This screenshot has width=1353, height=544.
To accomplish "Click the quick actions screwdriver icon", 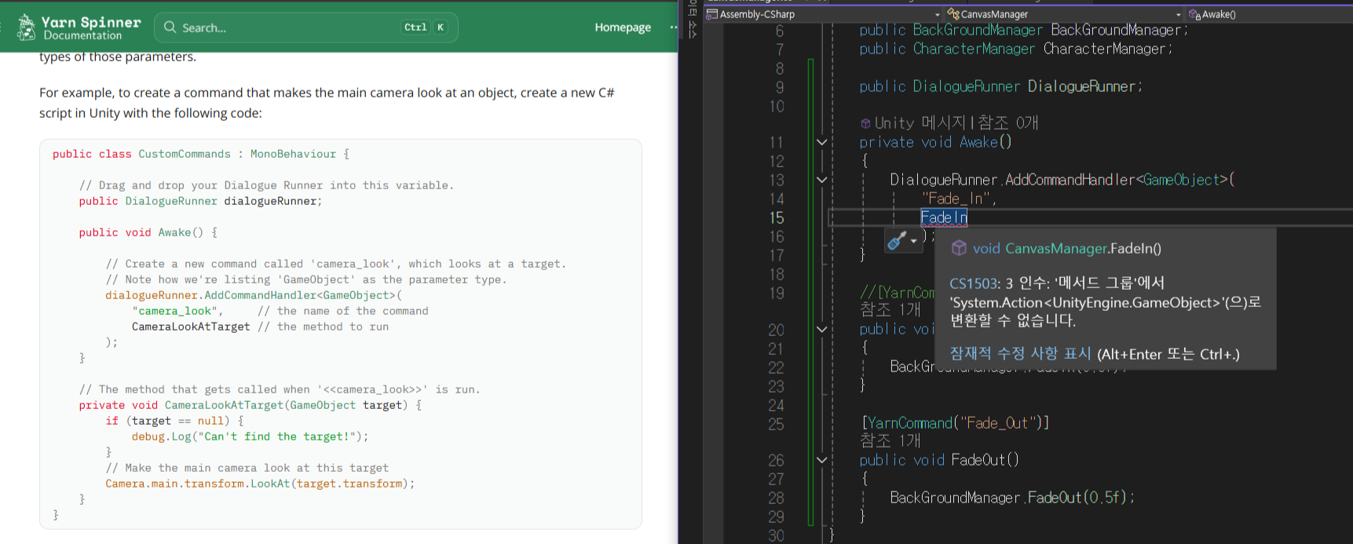I will 897,241.
